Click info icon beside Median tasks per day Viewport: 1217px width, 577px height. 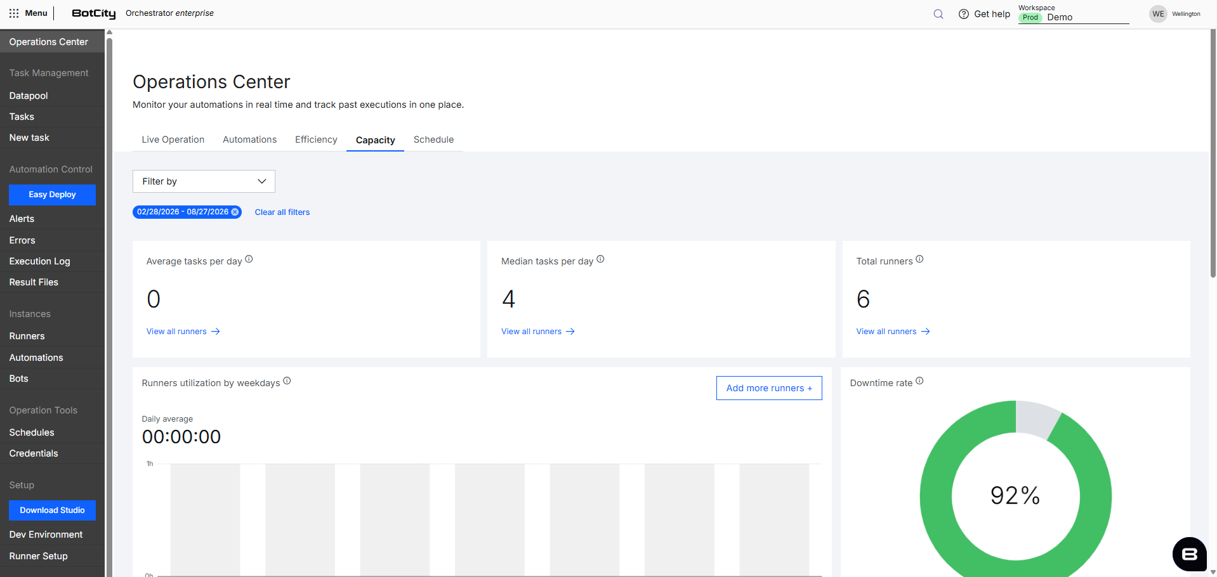coord(600,259)
